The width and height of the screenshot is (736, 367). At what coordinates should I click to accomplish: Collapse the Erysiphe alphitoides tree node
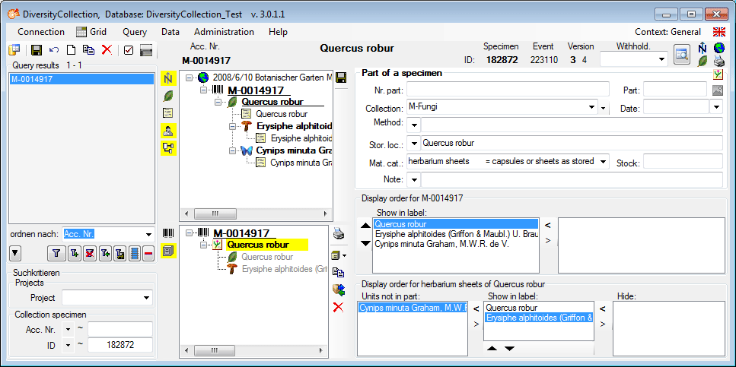[x=234, y=126]
